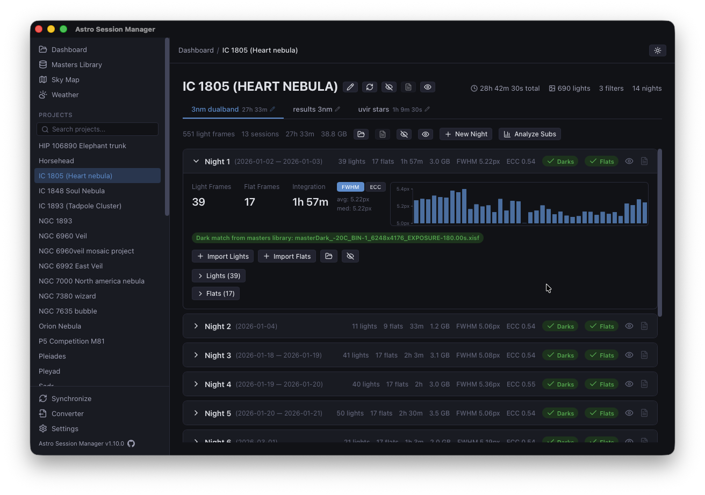Expand the Lights (39) list

(x=218, y=275)
